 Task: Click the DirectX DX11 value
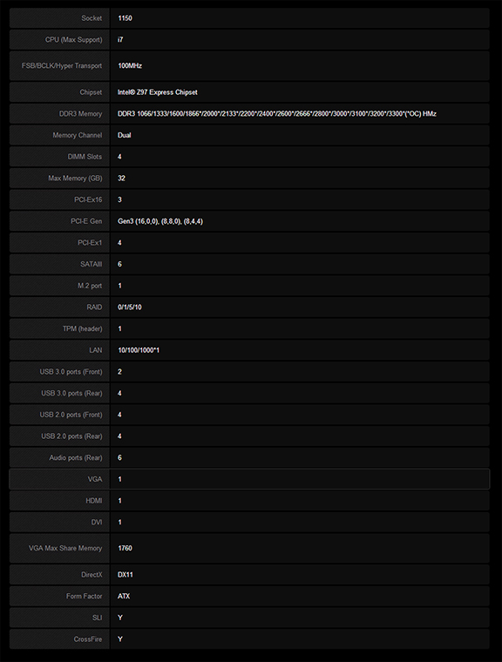point(125,575)
